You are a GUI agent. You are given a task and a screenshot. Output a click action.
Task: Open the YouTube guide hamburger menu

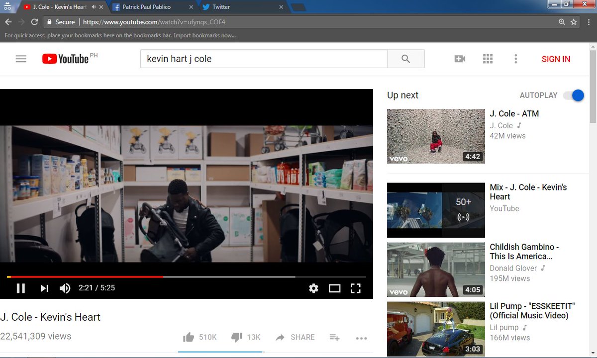click(x=21, y=59)
